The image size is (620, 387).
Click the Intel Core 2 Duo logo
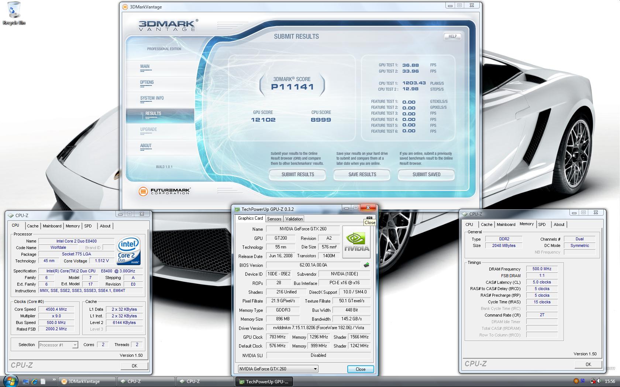point(129,251)
